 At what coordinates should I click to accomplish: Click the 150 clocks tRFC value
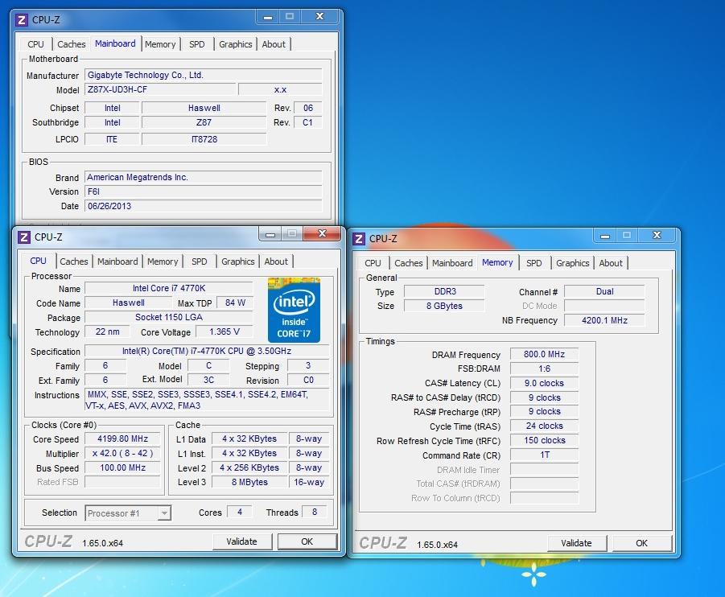544,440
